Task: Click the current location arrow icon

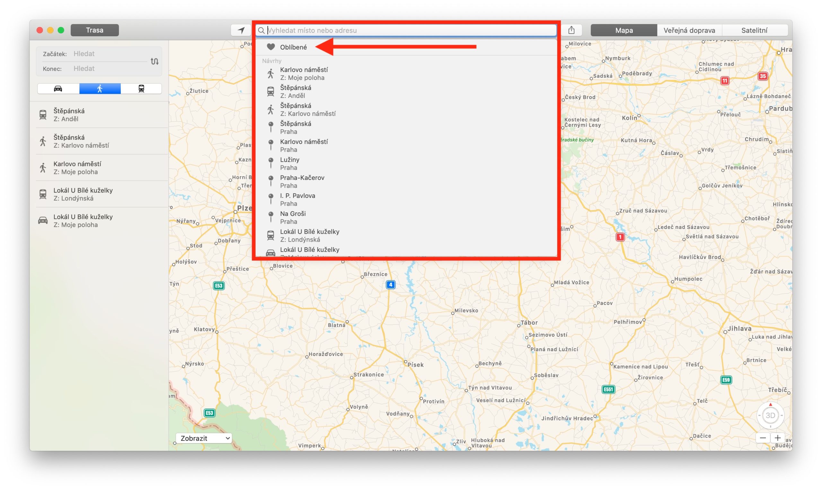Action: click(x=241, y=30)
